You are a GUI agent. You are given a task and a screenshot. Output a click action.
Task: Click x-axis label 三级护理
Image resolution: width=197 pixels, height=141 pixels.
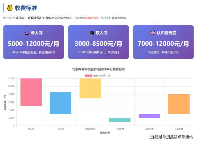tap(179, 129)
